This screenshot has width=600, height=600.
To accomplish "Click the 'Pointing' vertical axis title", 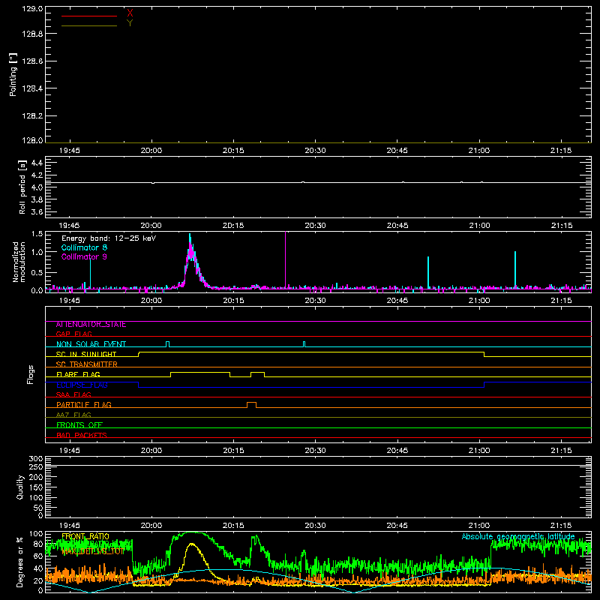I will [x=13, y=74].
